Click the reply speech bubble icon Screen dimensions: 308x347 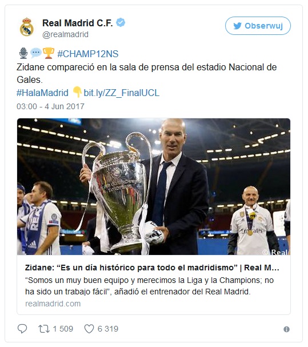(x=22, y=329)
